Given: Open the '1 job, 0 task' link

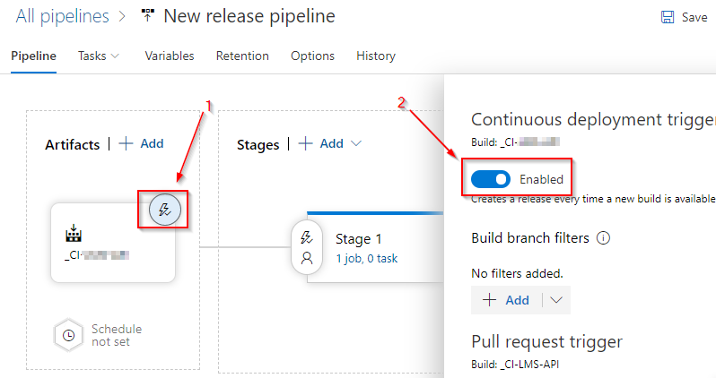Looking at the screenshot, I should (x=367, y=258).
